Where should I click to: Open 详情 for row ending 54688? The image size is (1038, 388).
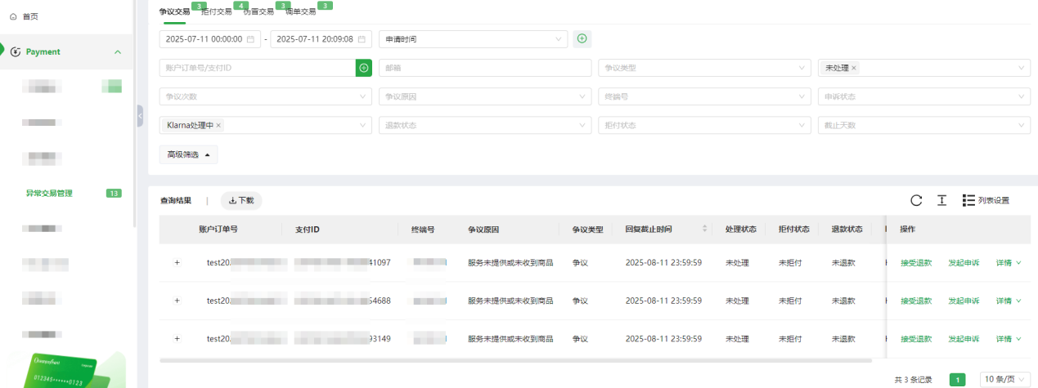tap(1008, 301)
